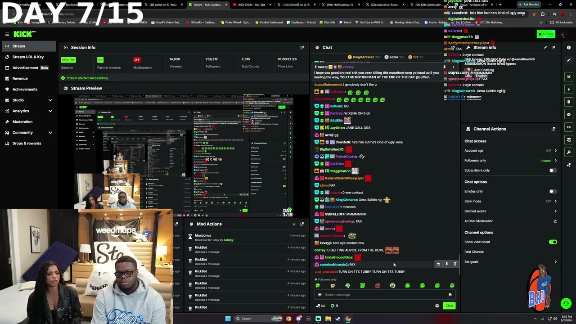Unpin the pinned message from v1rickyy
Image resolution: width=576 pixels, height=324 pixels.
[x=445, y=67]
